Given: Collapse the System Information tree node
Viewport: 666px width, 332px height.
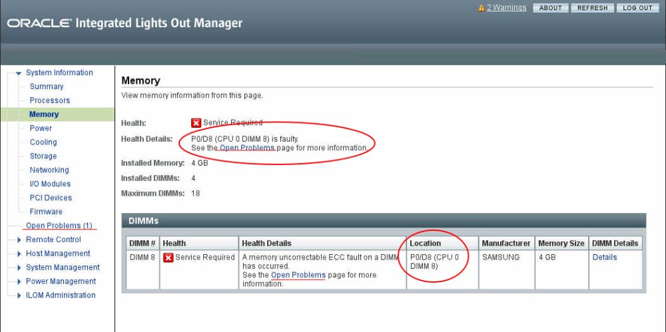Looking at the screenshot, I should click(x=18, y=73).
